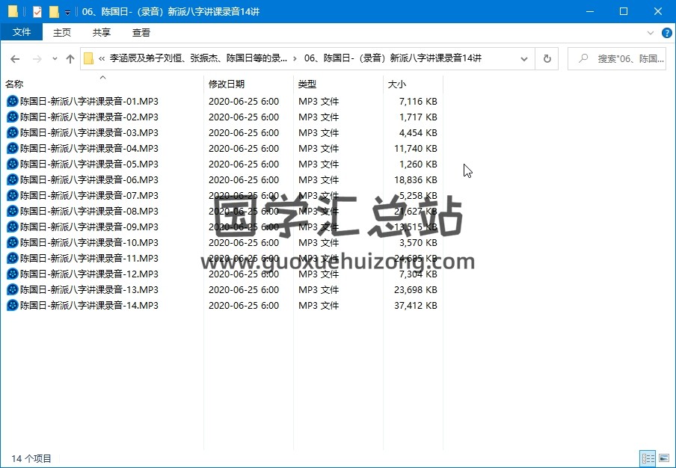
Task: Switch to large icons view in status bar
Action: 663,458
